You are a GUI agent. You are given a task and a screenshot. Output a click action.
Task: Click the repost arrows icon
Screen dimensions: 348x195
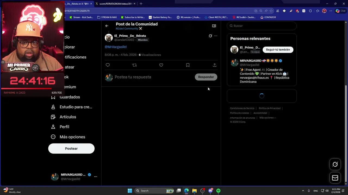point(134,65)
